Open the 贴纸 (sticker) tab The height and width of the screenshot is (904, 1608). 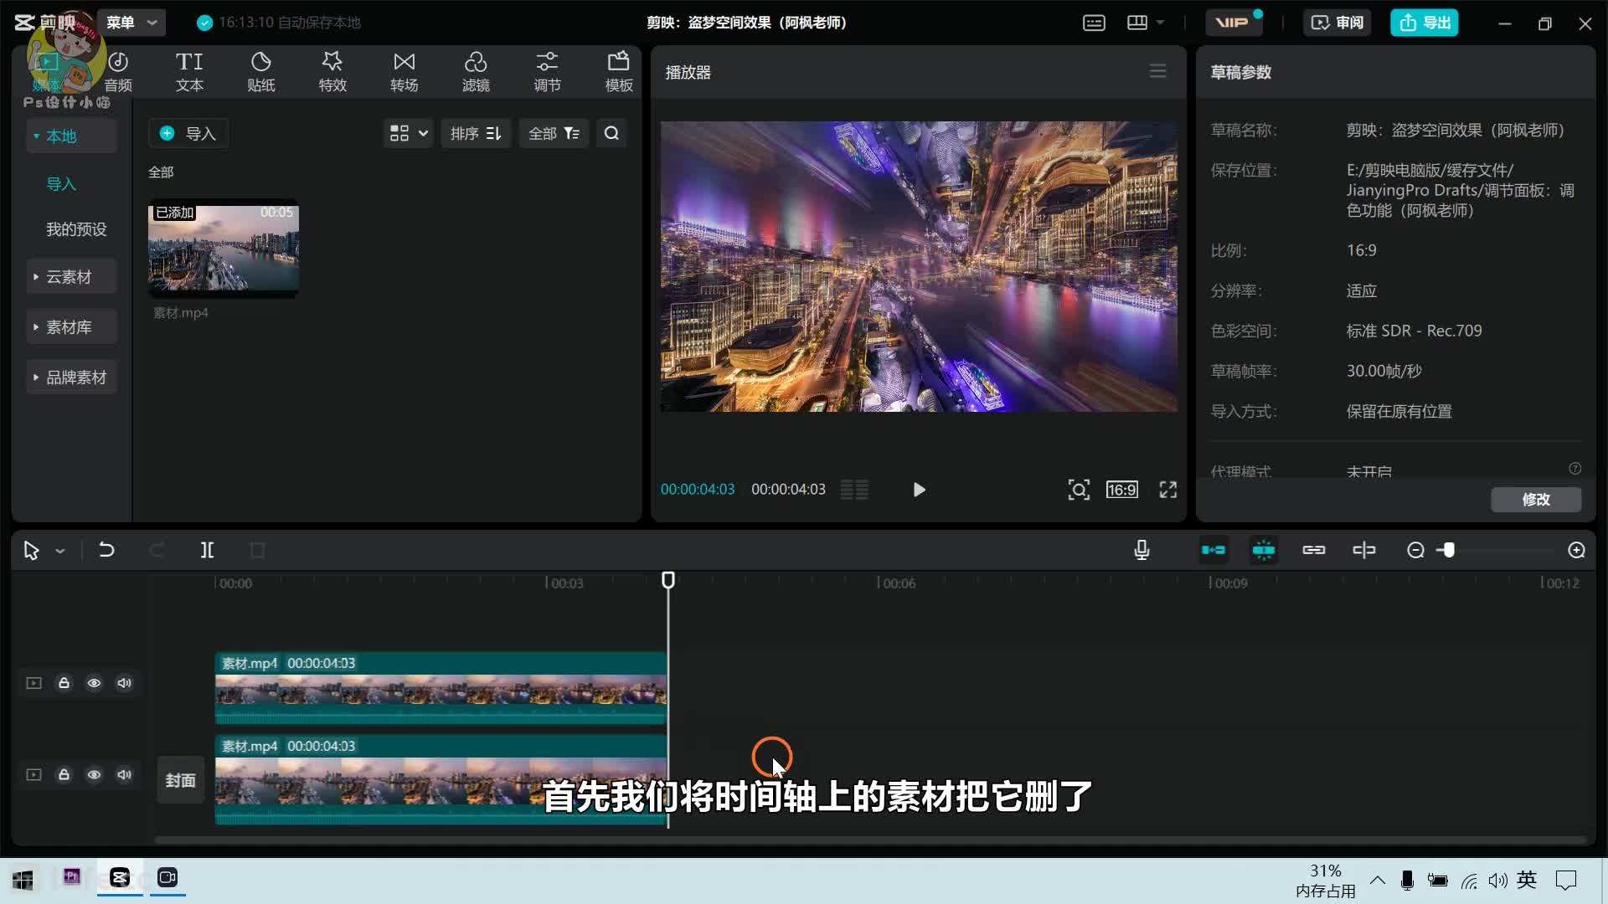(261, 72)
